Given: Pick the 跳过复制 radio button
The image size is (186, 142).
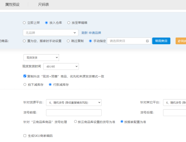Looking at the screenshot, I should click(x=68, y=41).
